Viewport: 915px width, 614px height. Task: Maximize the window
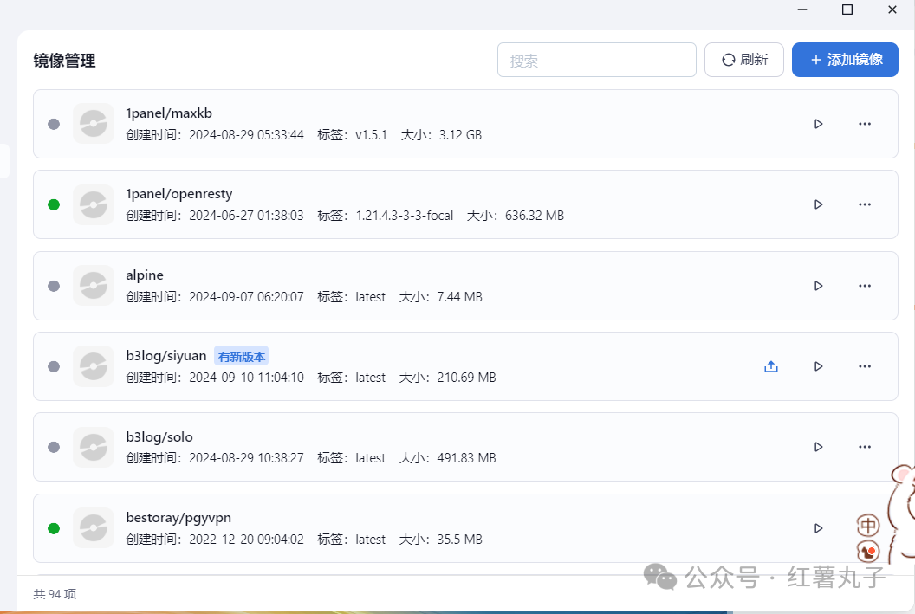(847, 10)
